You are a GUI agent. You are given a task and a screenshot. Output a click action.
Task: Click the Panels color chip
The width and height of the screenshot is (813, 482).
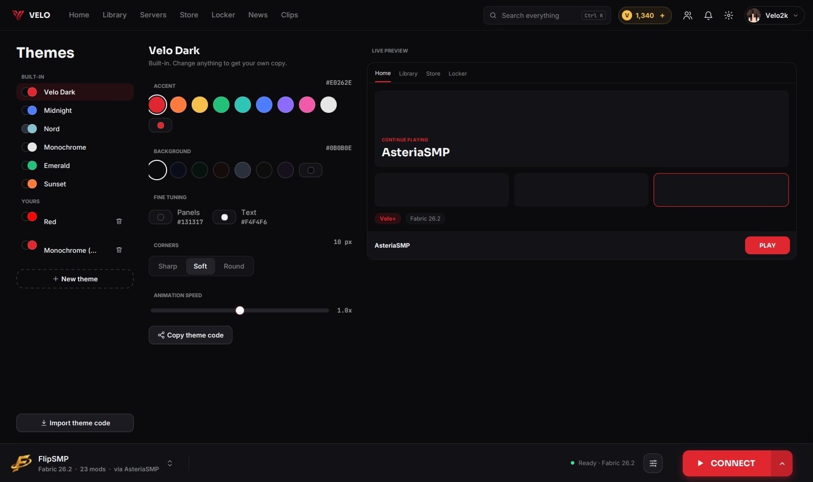pyautogui.click(x=160, y=217)
